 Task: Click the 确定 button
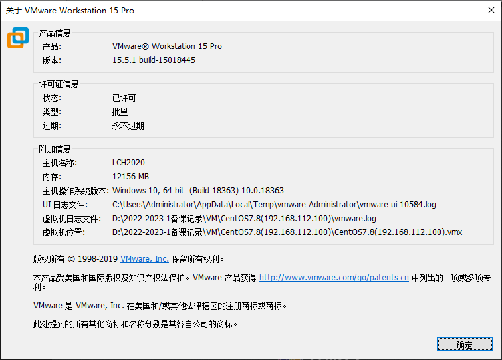tap(465, 344)
